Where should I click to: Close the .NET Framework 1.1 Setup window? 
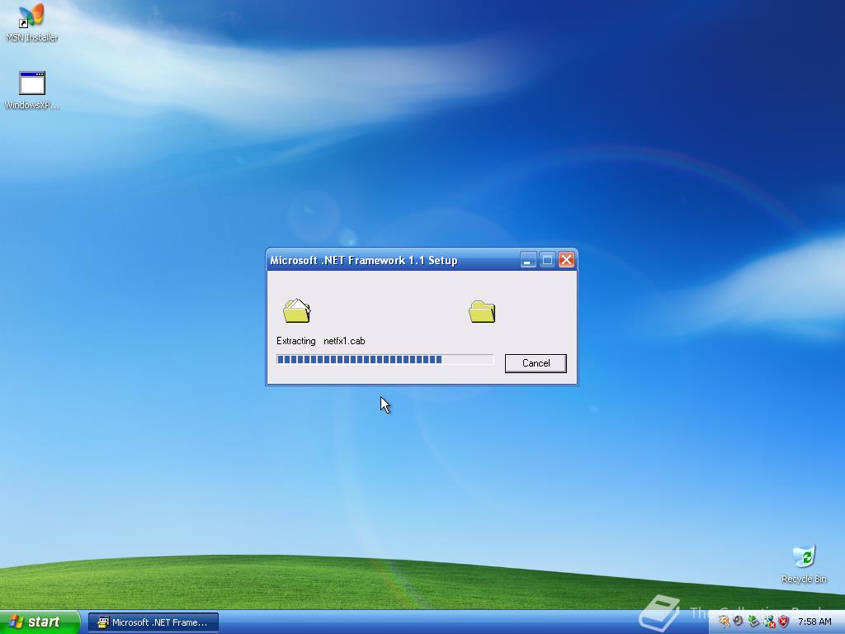point(566,260)
